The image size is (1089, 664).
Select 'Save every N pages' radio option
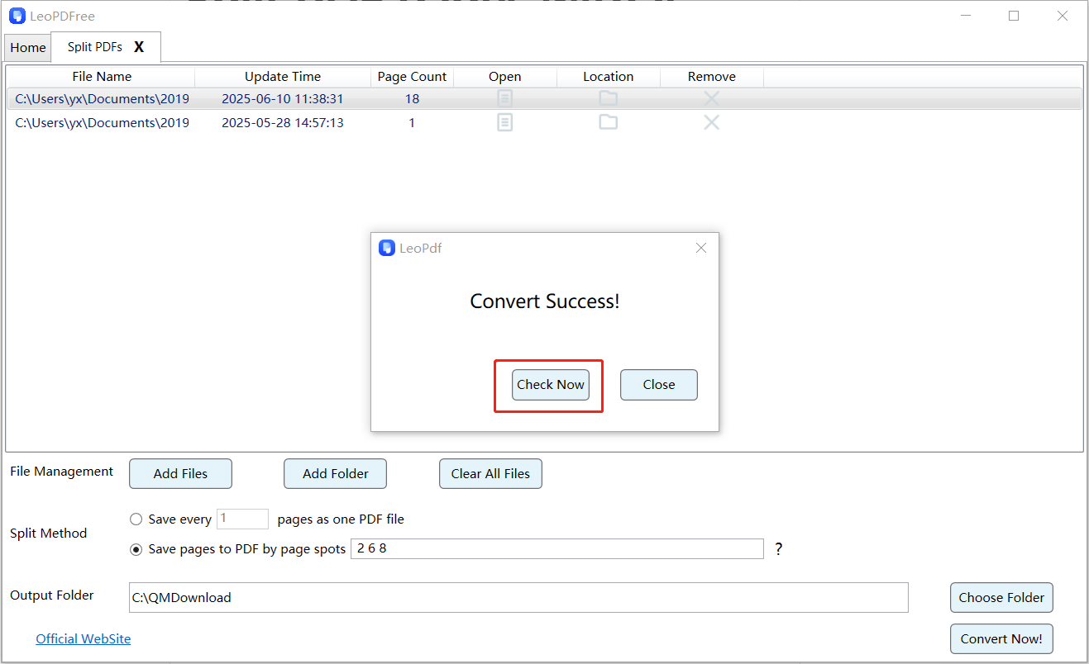[136, 519]
